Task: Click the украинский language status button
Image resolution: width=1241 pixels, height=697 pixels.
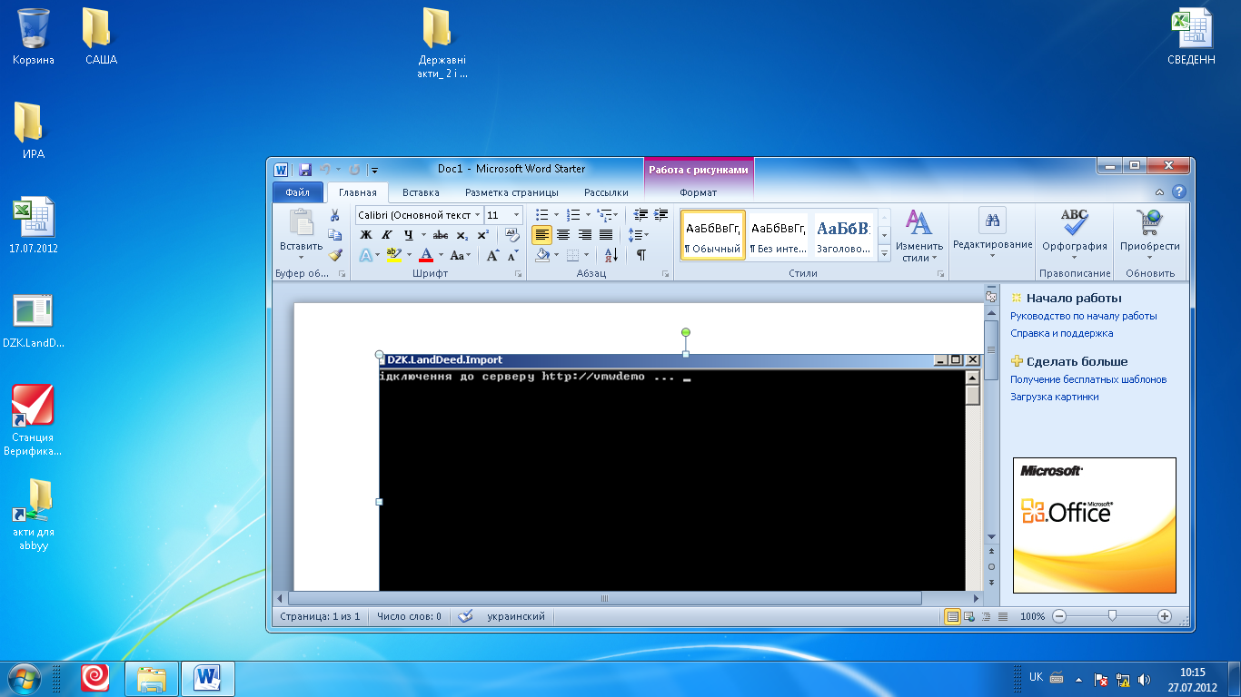Action: click(516, 616)
